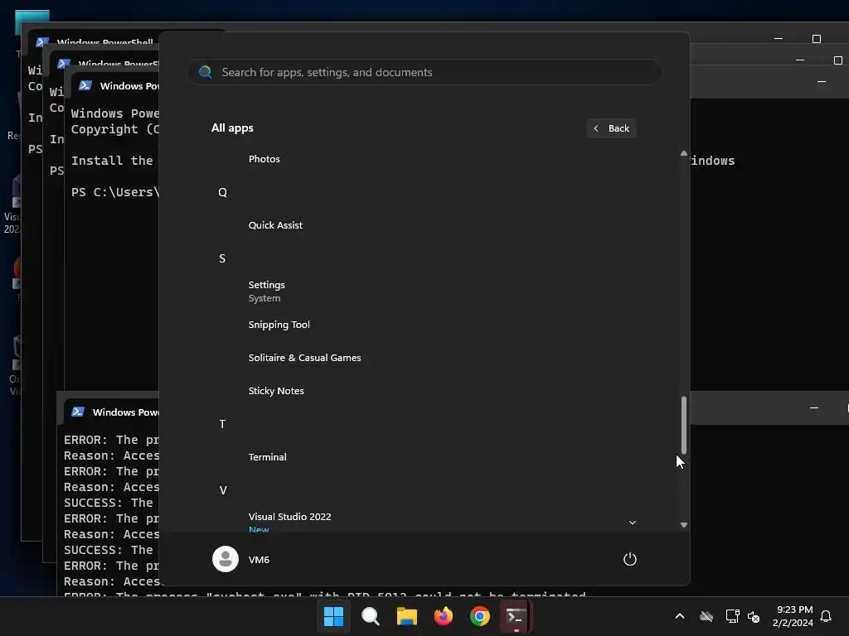Expand the Visual Studio 2022 folder chevron

[632, 523]
